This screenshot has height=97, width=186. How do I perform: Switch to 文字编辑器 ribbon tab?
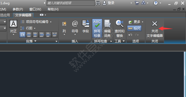[x=23, y=15]
